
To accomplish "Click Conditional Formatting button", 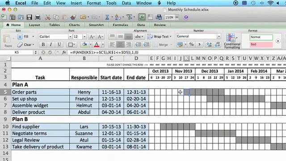I will [x=232, y=41].
